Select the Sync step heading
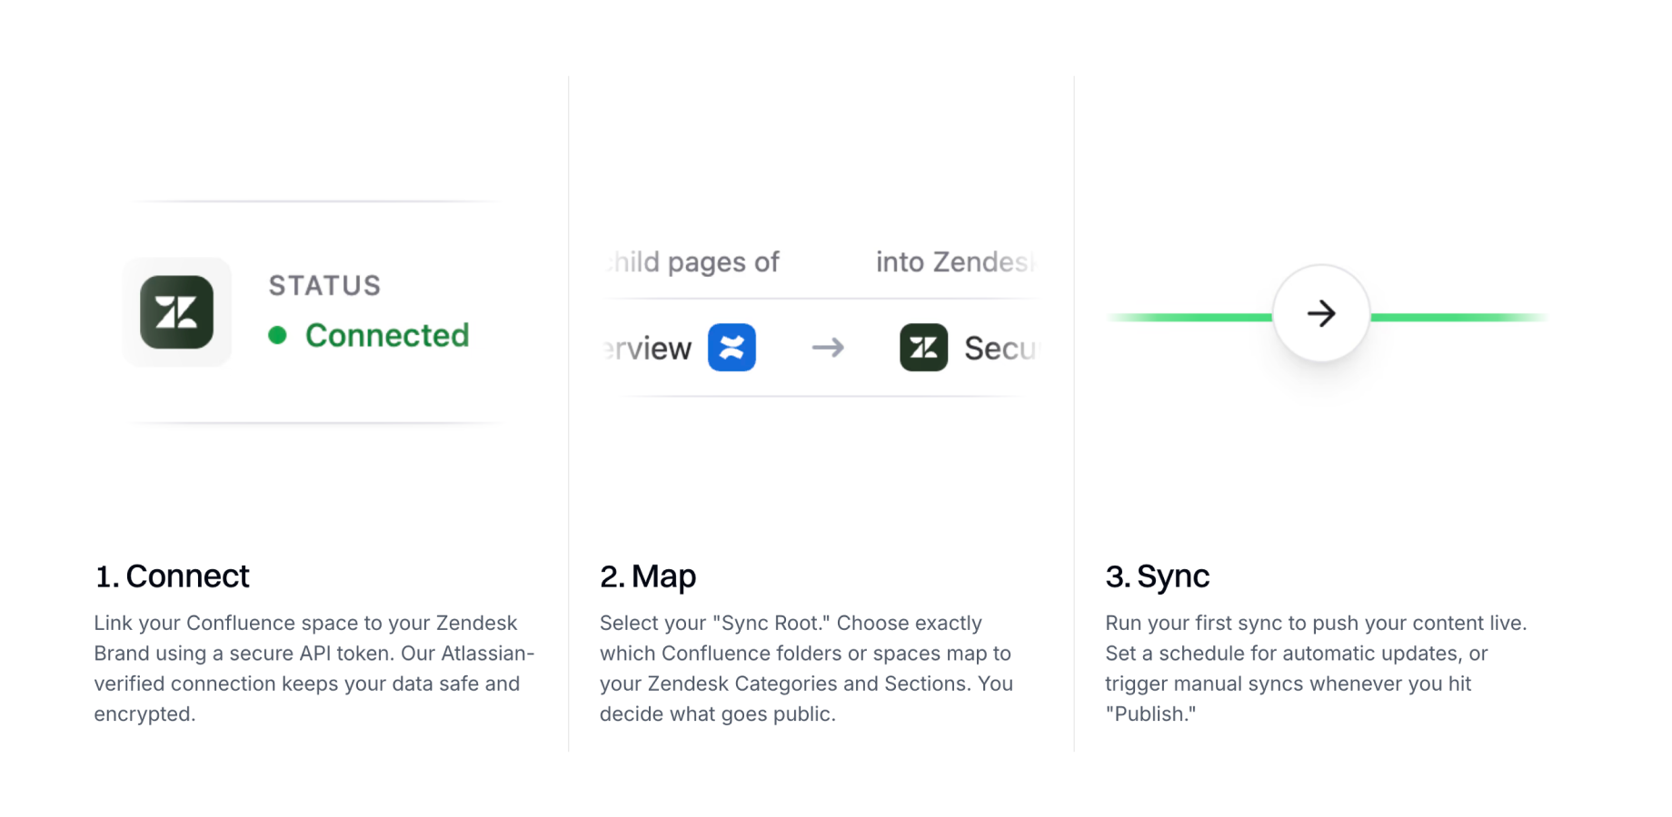The width and height of the screenshot is (1672, 817). 1157,576
